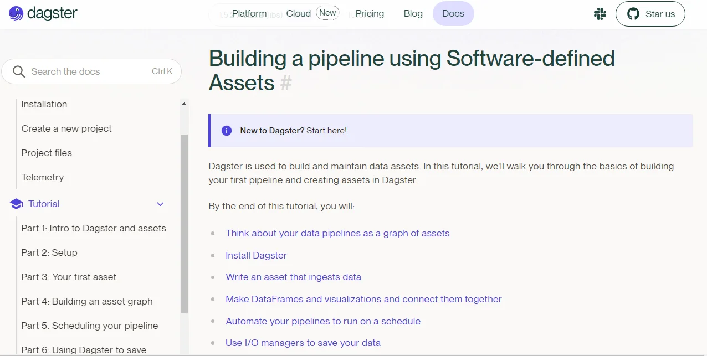Go to the Pricing page
Image resolution: width=707 pixels, height=356 pixels.
[370, 14]
